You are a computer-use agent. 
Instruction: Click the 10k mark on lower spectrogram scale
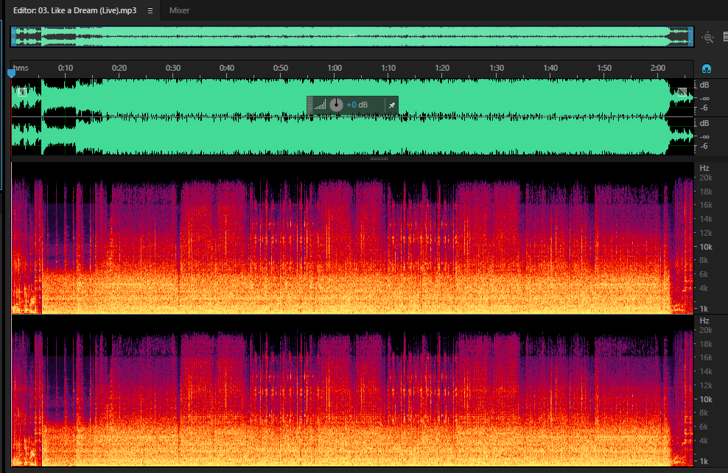(x=706, y=399)
